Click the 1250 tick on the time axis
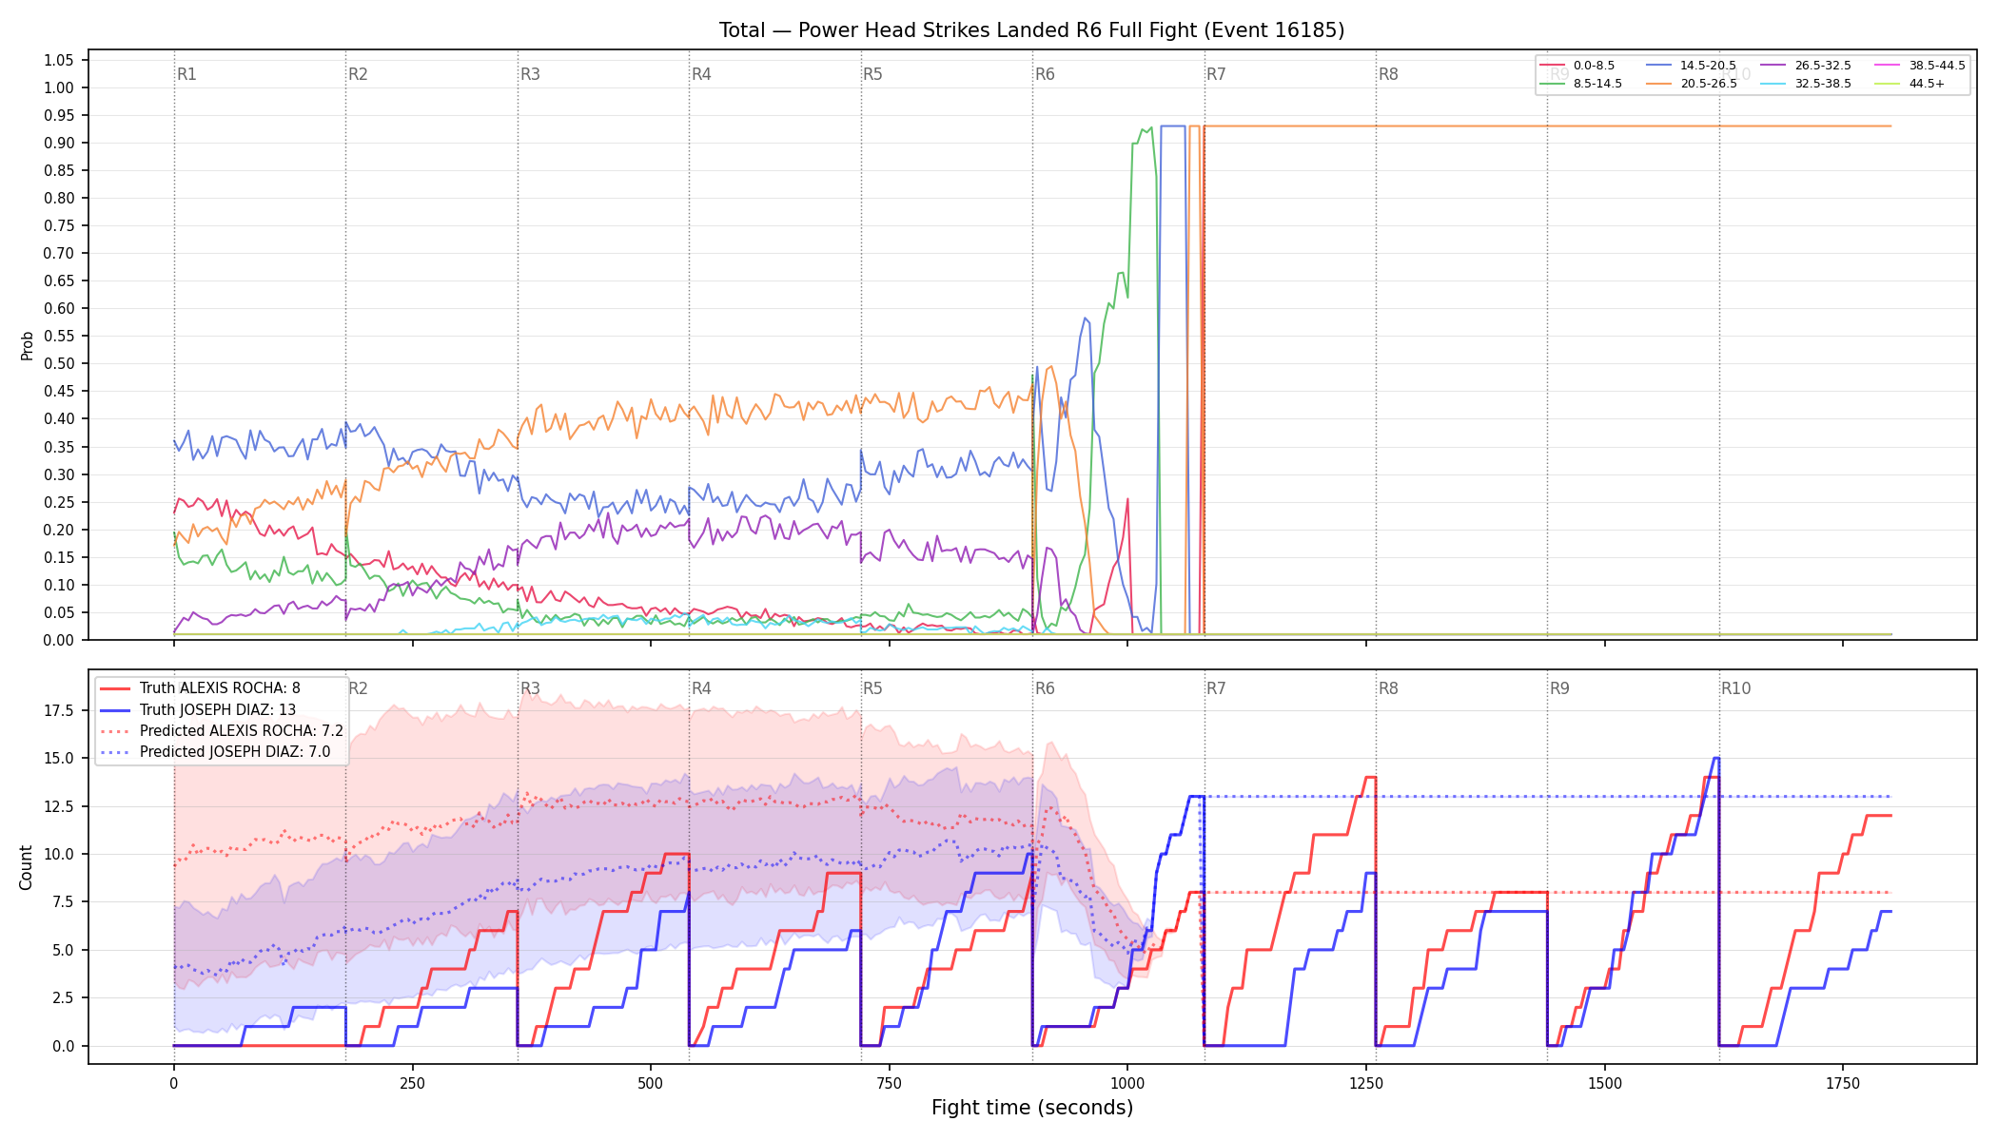1998x1141 pixels. tap(1366, 1083)
